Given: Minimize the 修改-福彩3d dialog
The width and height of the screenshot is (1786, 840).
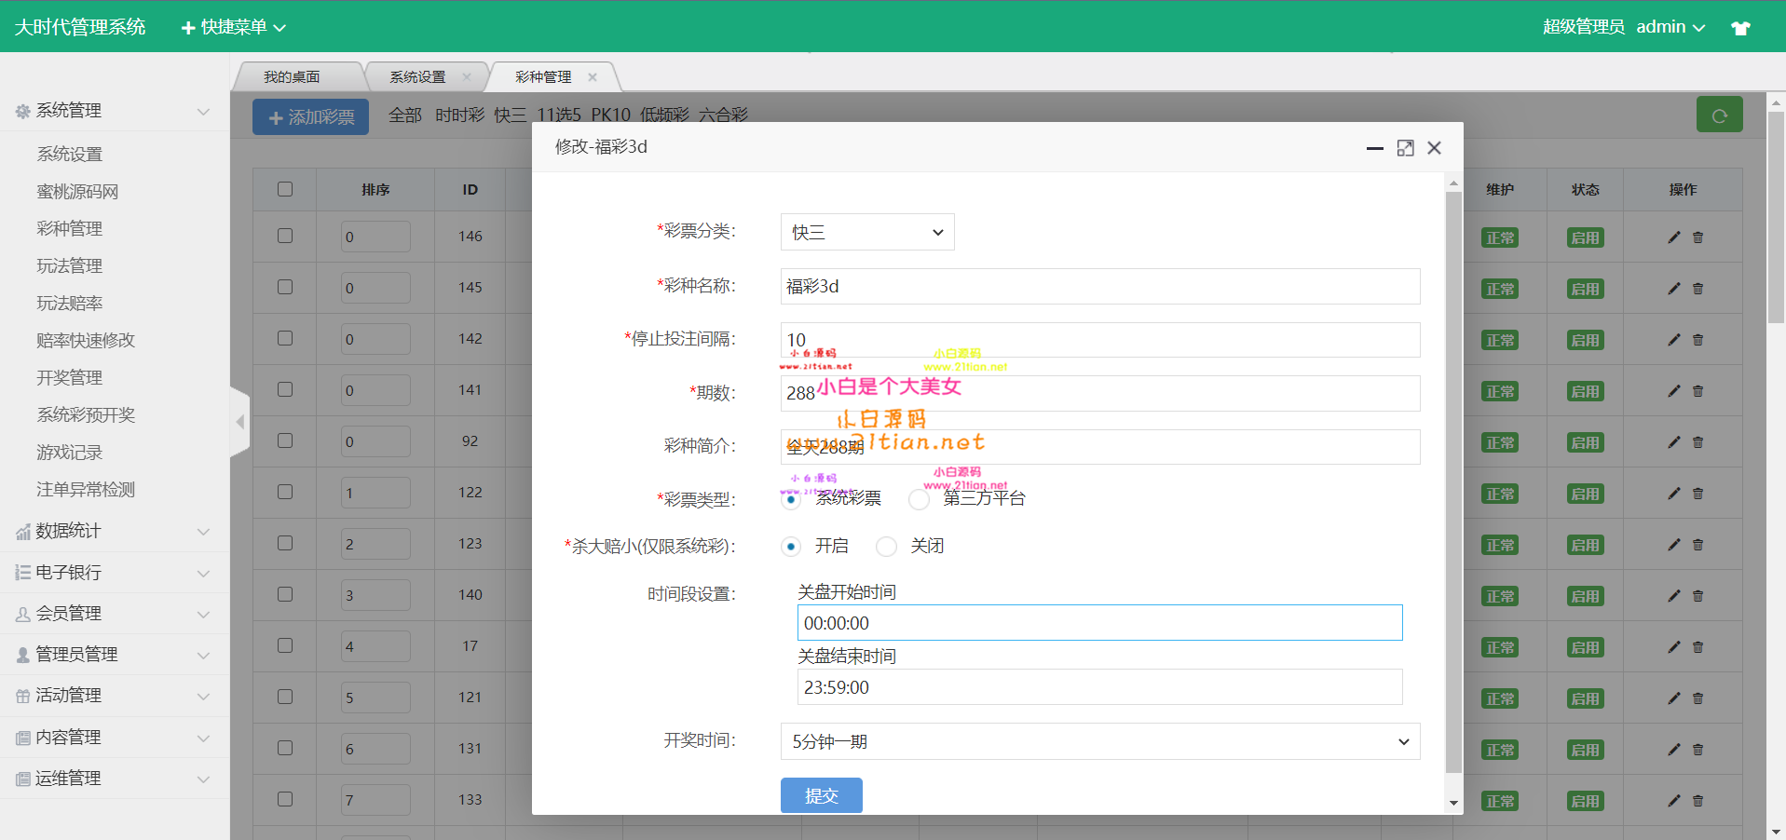Looking at the screenshot, I should [1374, 148].
